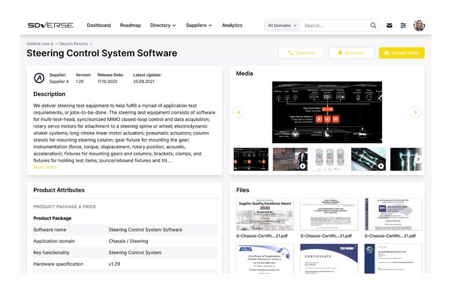Expand description with Read more link
This screenshot has width=455, height=303.
45,167
